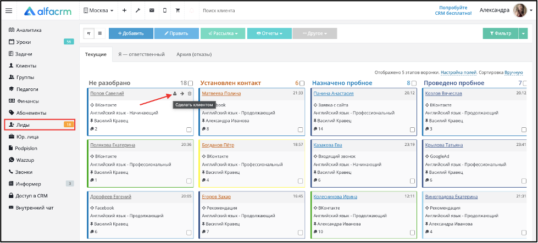
Task: Click the plus quick-add icon in header
Action: pos(124,10)
